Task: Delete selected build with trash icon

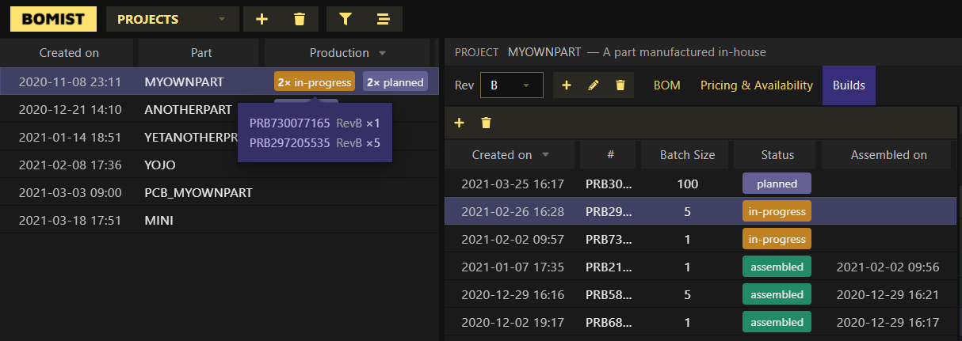Action: 486,123
